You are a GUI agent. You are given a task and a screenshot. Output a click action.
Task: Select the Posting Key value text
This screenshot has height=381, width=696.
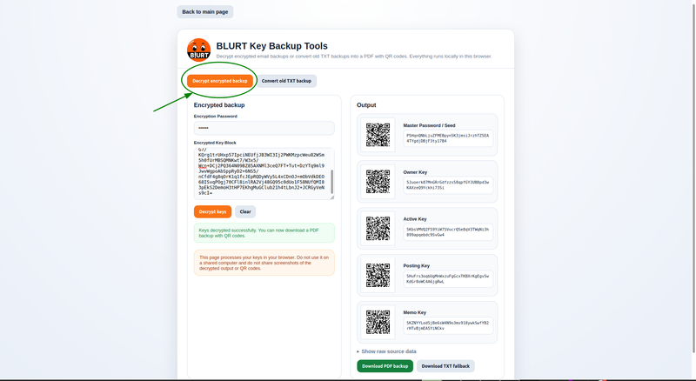pos(448,278)
